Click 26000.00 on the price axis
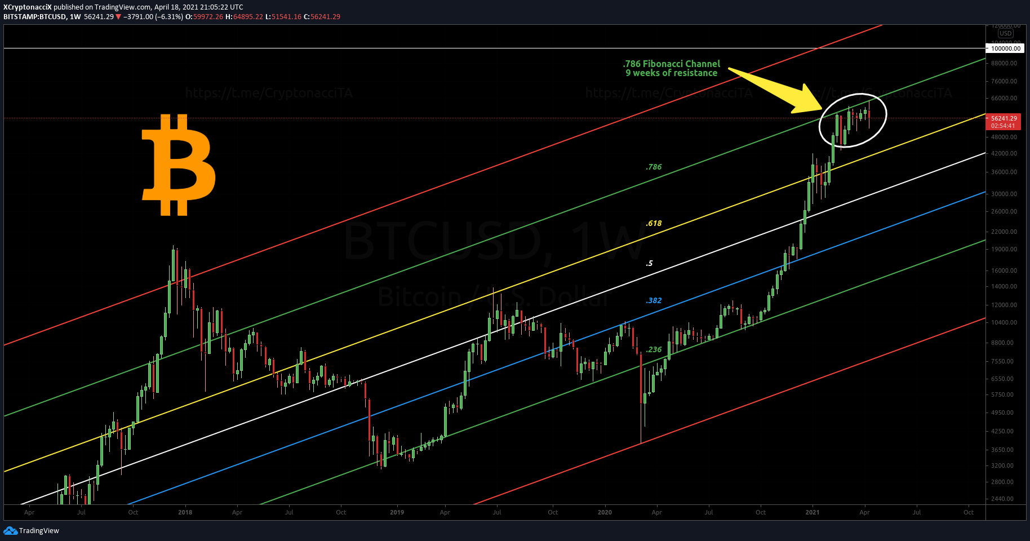The image size is (1030, 541). [x=1004, y=211]
